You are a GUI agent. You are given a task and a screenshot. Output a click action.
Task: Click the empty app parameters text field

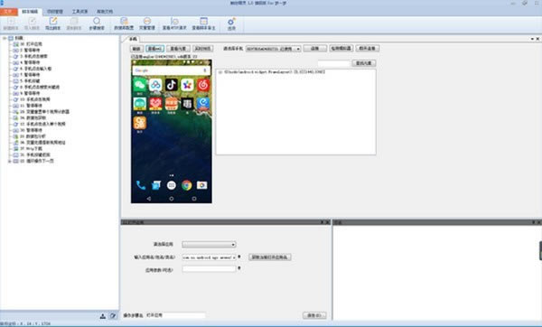click(x=210, y=269)
